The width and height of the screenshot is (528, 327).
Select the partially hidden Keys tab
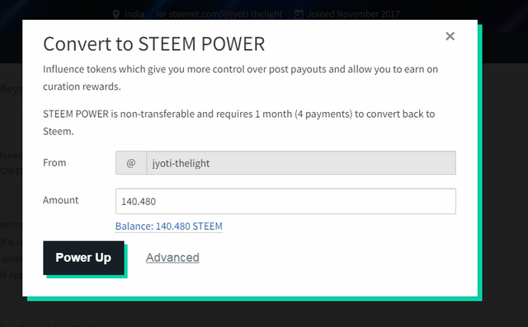click(x=11, y=89)
